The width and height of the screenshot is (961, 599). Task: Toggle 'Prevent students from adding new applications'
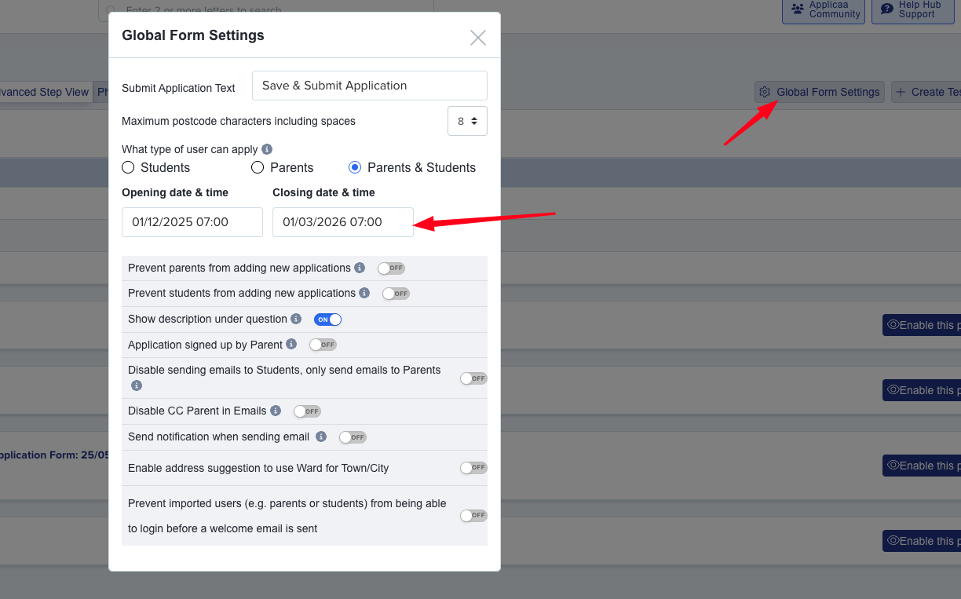(396, 294)
